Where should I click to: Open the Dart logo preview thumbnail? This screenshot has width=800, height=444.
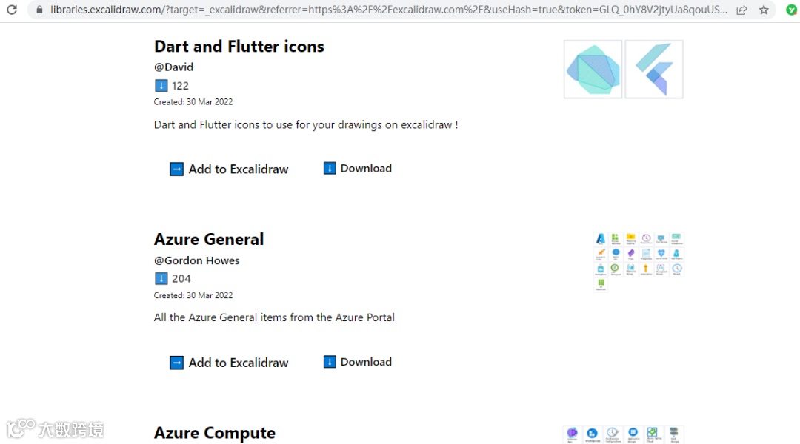[x=593, y=70]
